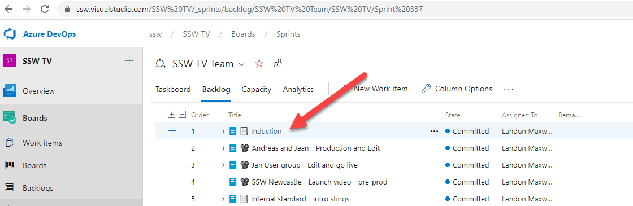Click the Azure DevOps logo icon

point(9,34)
